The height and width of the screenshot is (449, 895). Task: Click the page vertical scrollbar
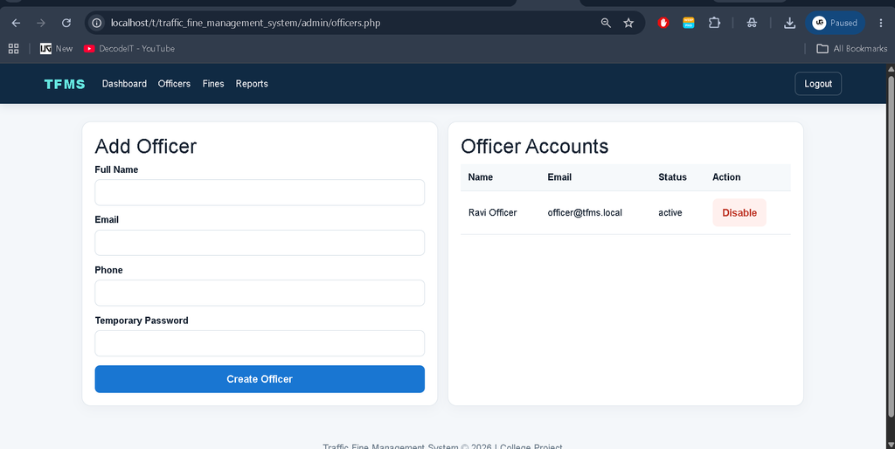891,245
